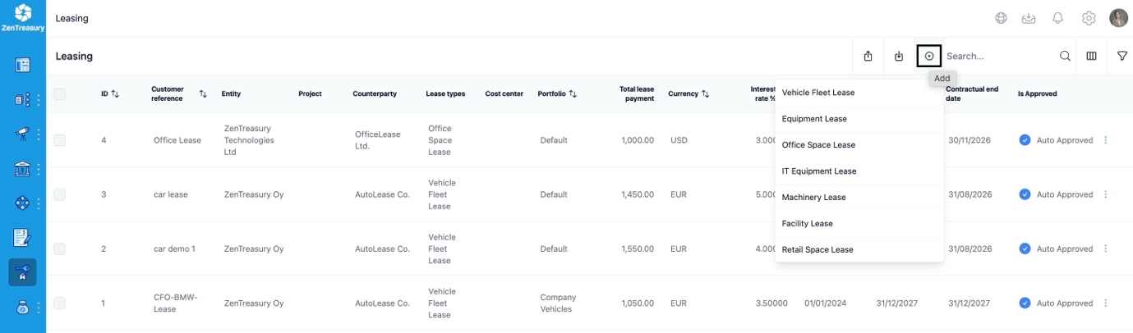The height and width of the screenshot is (333, 1133).
Task: Click the '30/11/2026' end date
Action: [969, 140]
